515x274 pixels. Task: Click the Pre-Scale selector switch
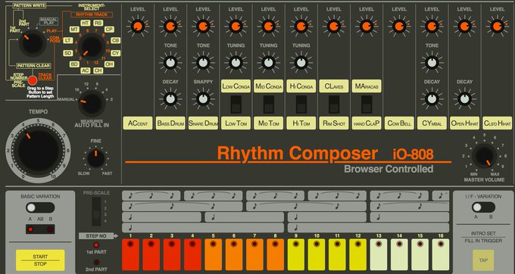coord(96,212)
